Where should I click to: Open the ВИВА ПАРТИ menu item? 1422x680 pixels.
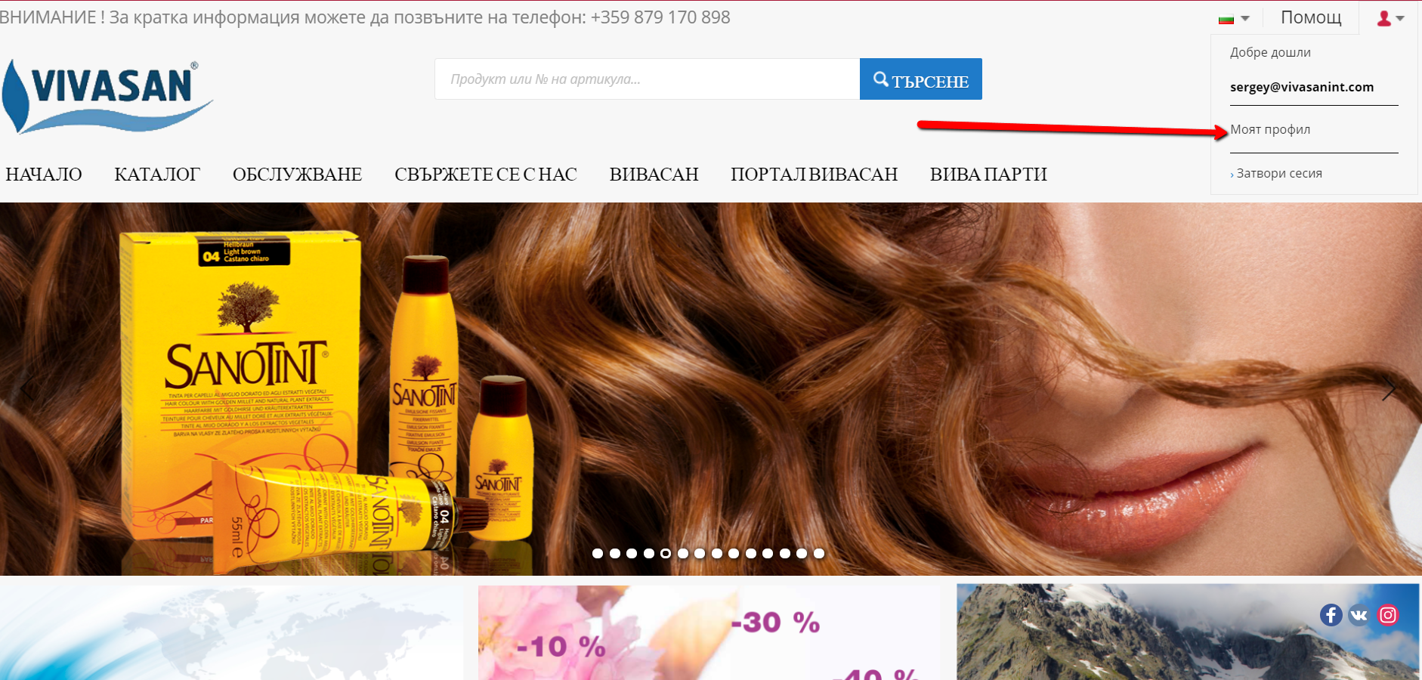[988, 175]
